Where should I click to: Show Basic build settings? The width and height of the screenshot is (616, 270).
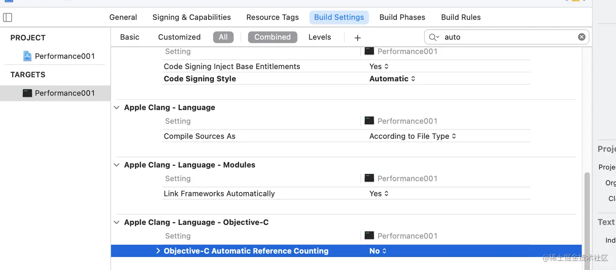pos(130,37)
